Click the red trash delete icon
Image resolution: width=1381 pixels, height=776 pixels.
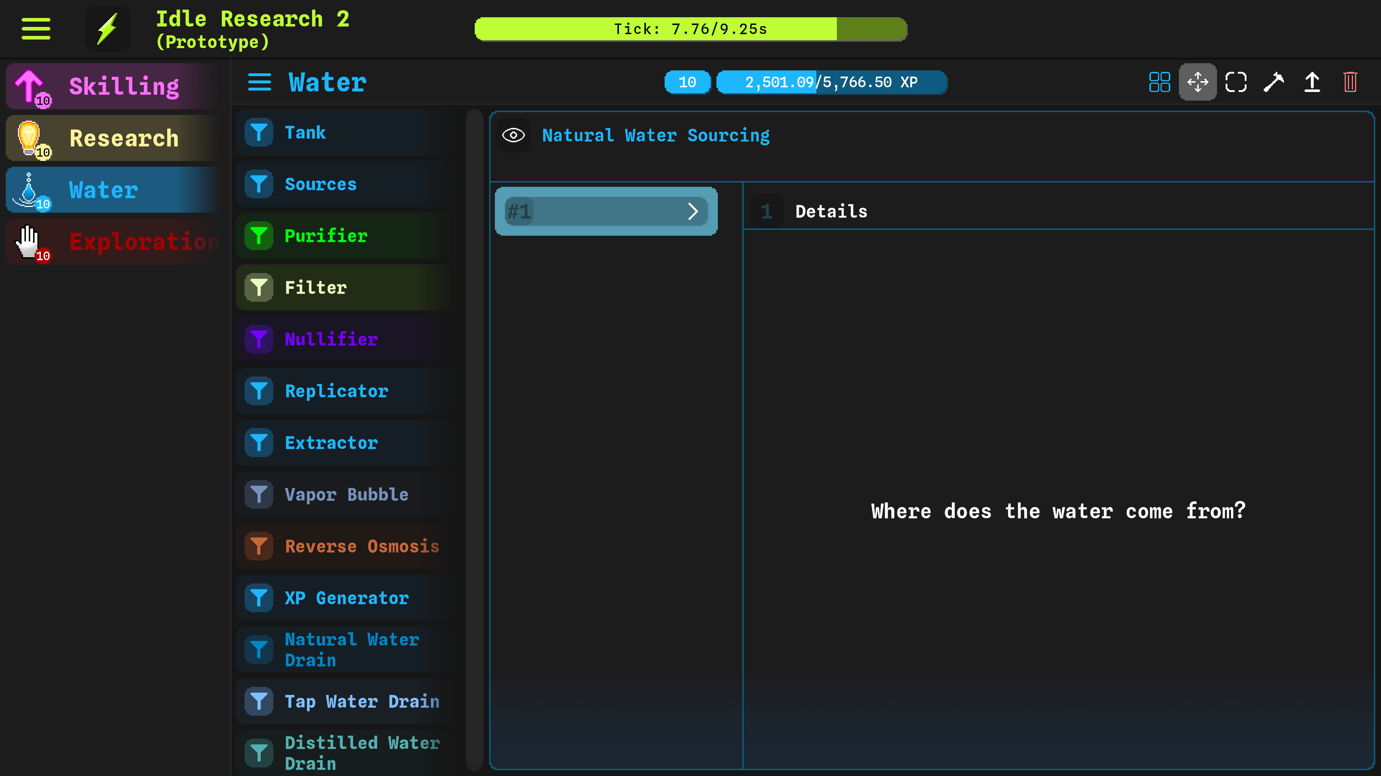[x=1350, y=83]
